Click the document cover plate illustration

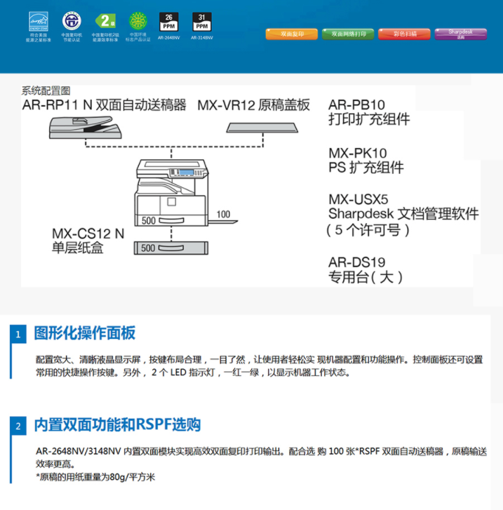[x=262, y=128]
